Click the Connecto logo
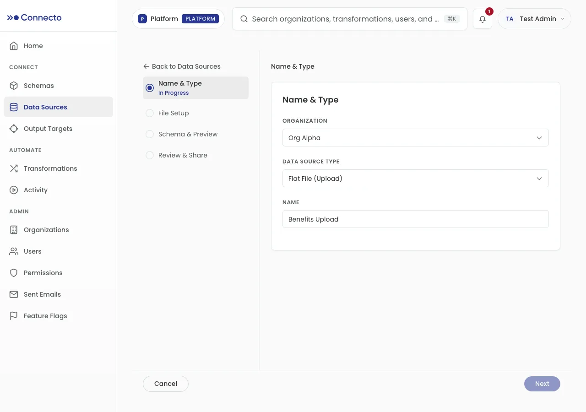 pos(34,17)
